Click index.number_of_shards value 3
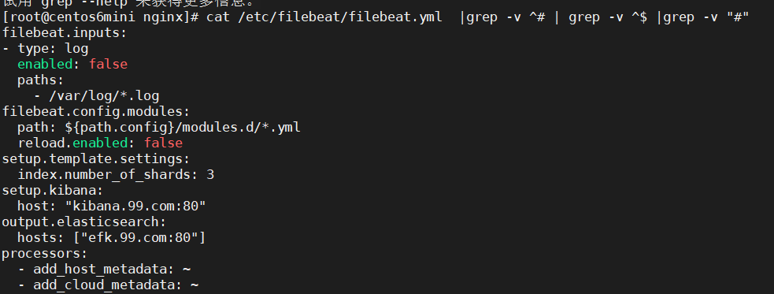The image size is (774, 294). pos(210,175)
